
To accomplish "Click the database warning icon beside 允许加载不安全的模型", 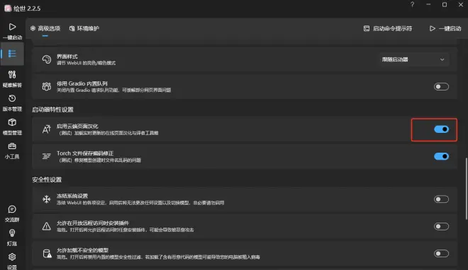I will coord(48,253).
